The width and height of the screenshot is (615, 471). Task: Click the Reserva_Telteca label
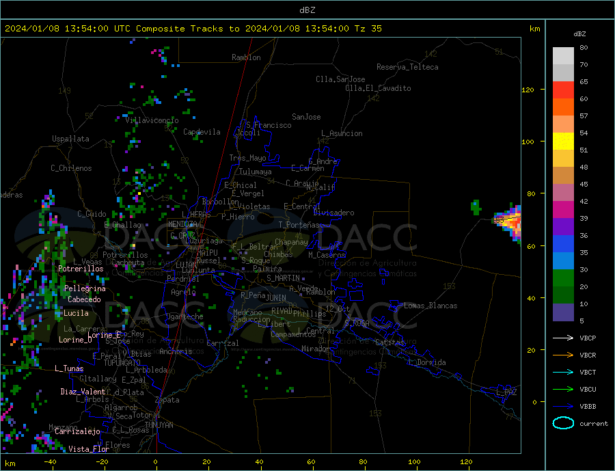(x=407, y=67)
